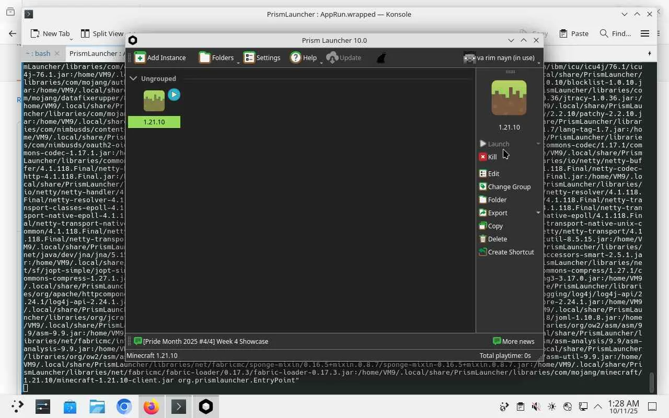Screen dimensions: 669x418
Task: Click the Add Instance toolbar icon
Action: pyautogui.click(x=140, y=57)
